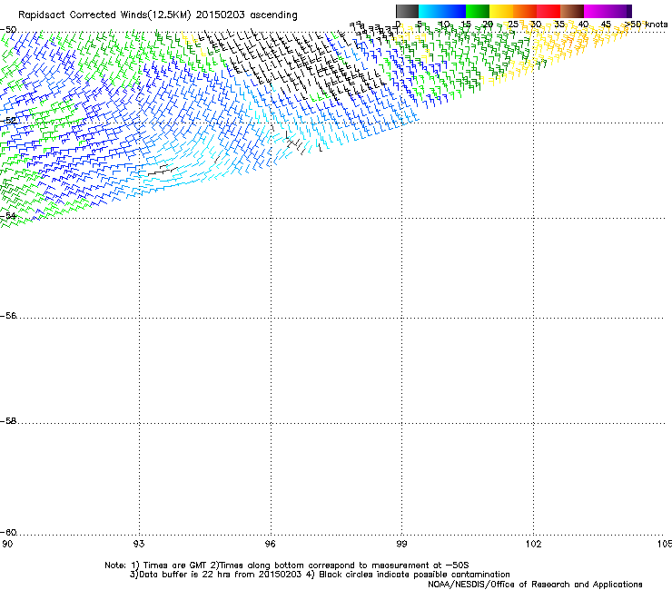
Task: Click the '45' legend scale label
Action: click(606, 25)
